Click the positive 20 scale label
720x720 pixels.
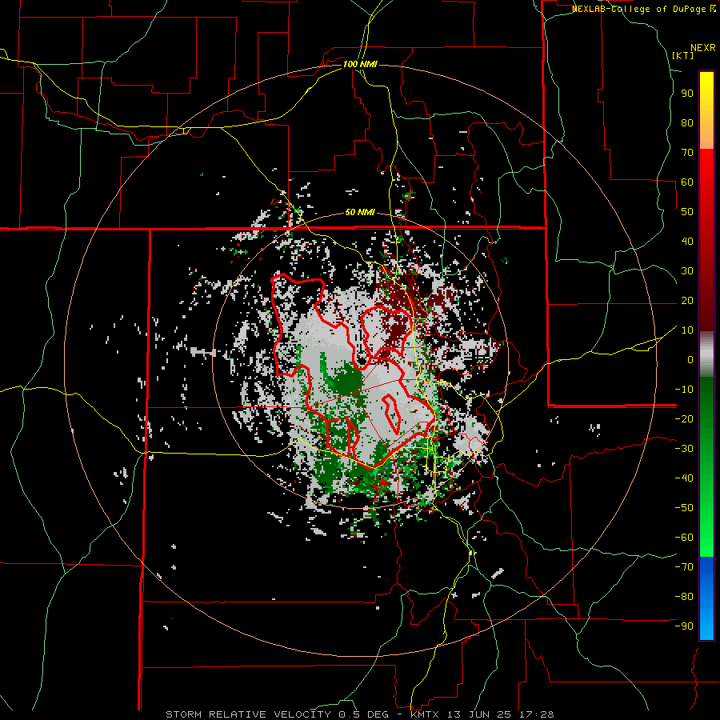tap(687, 300)
